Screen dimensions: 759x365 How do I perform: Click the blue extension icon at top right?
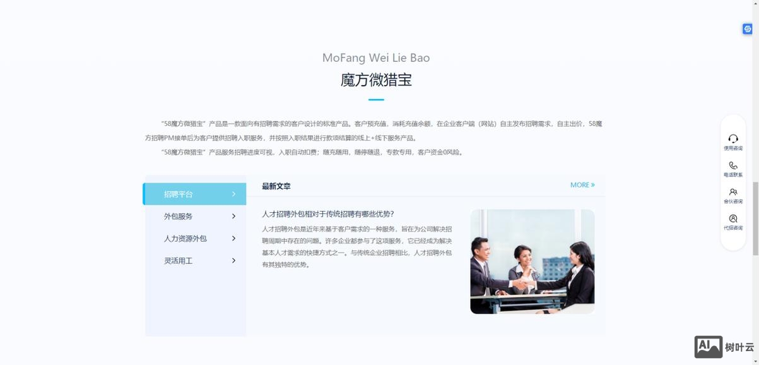pos(748,29)
